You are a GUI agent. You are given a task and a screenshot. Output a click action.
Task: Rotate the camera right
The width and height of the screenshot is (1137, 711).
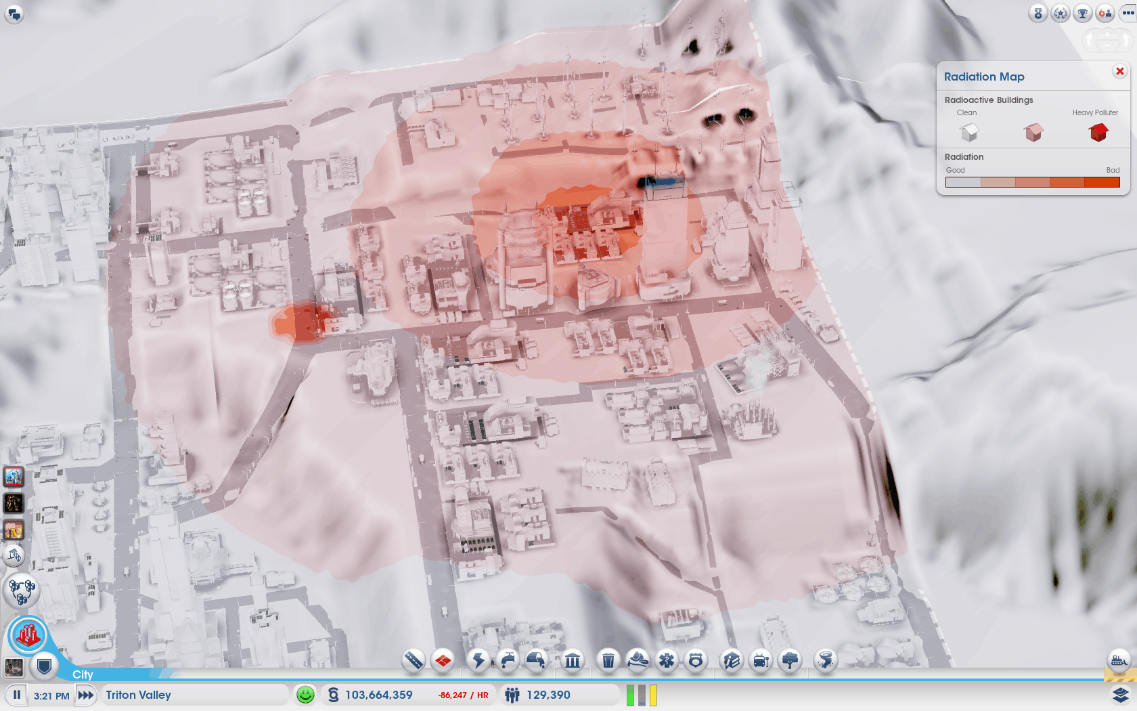[x=1125, y=41]
